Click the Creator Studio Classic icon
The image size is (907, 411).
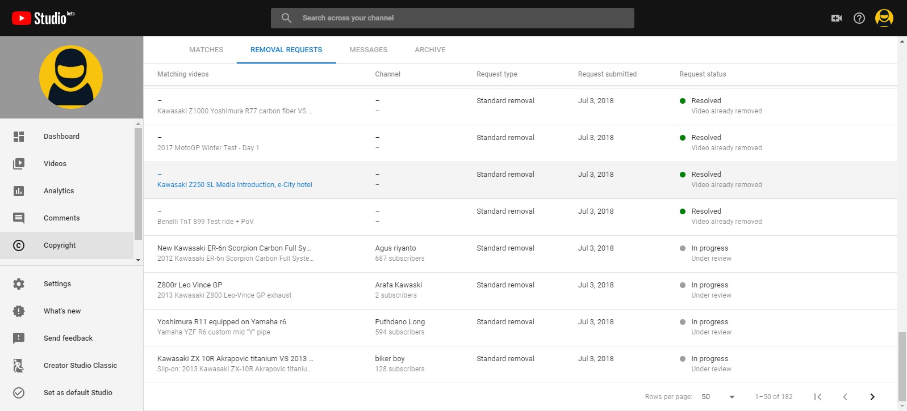coord(19,366)
